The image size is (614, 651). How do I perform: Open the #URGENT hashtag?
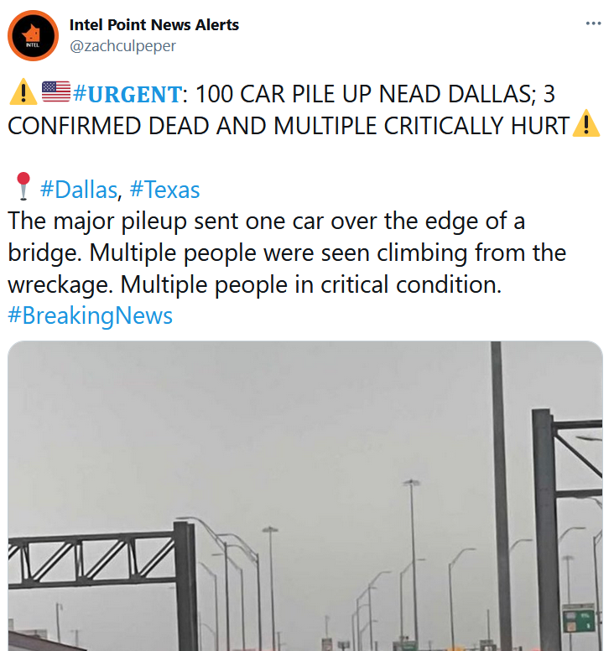click(x=127, y=94)
